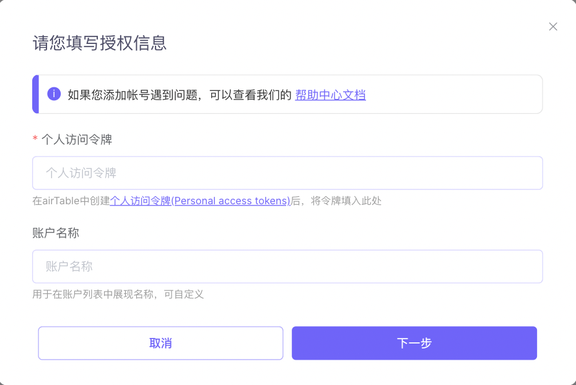Viewport: 576px width, 385px height.
Task: Open the 帮助中心文档 link
Action: 330,95
